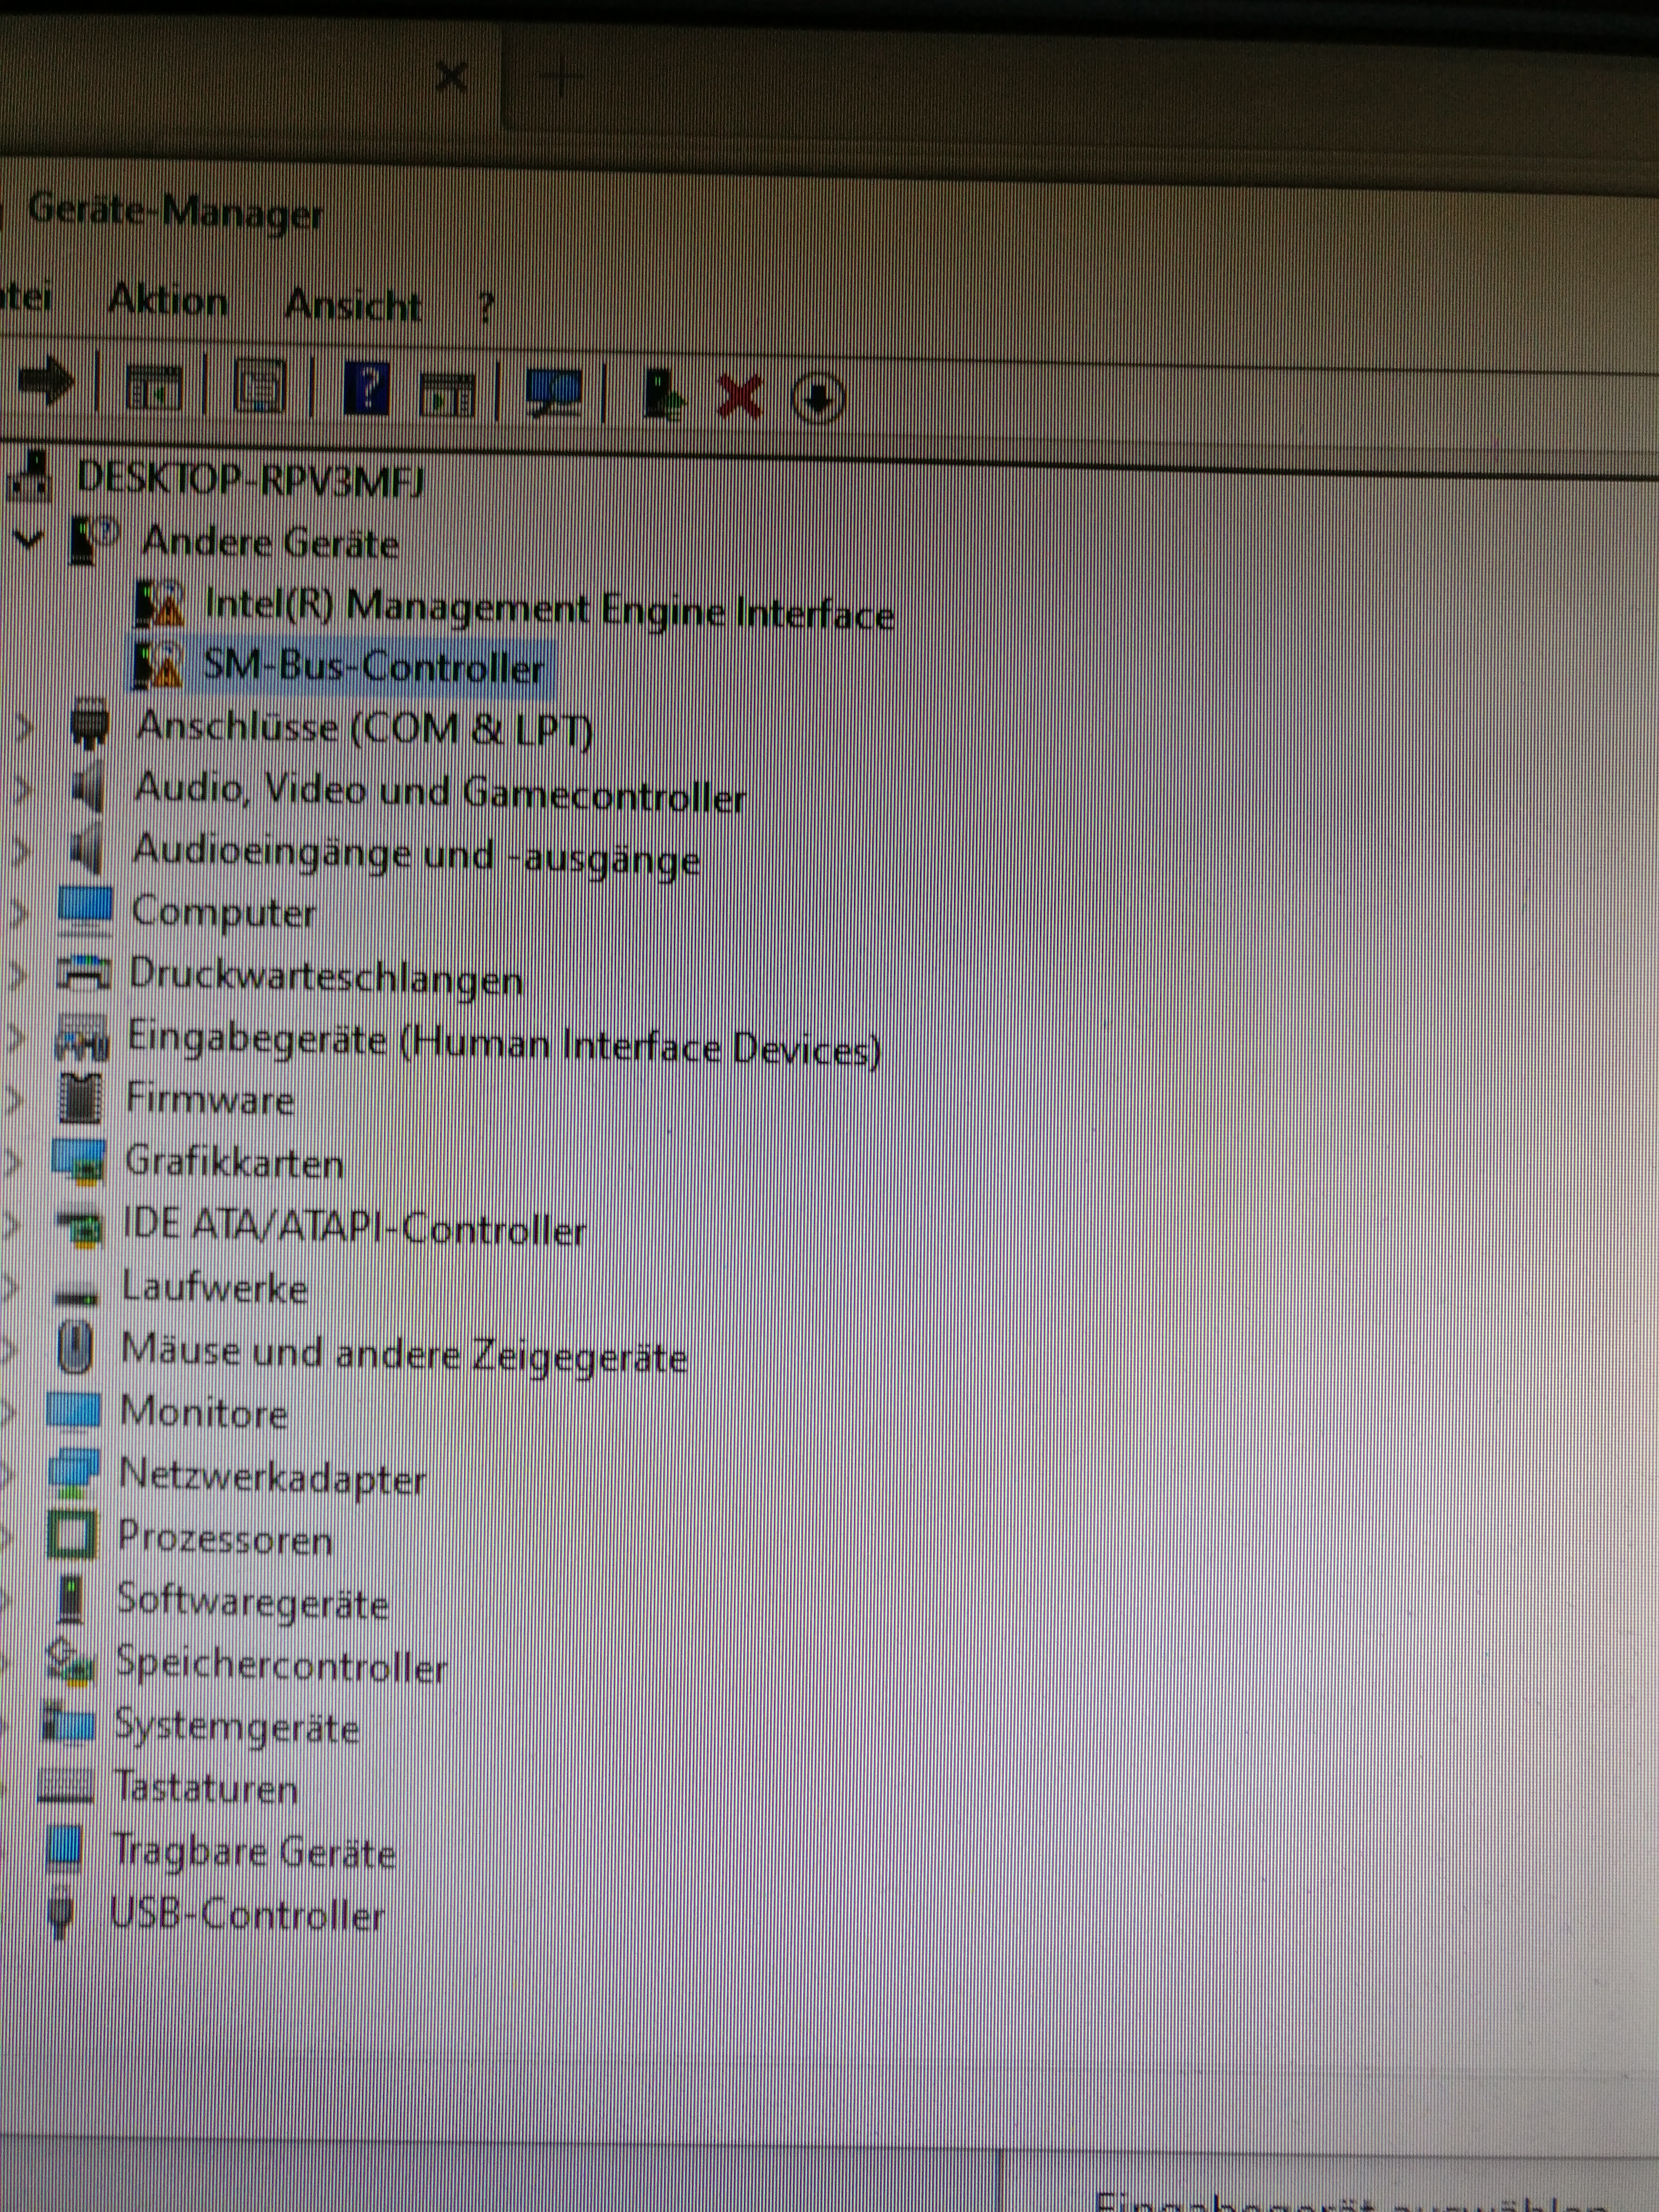Expand the Anschlüsse (COM & LPT) node
Image resolution: width=1659 pixels, height=2212 pixels.
pyautogui.click(x=24, y=727)
